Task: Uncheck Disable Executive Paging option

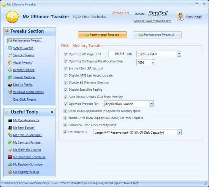Action: tap(65, 90)
